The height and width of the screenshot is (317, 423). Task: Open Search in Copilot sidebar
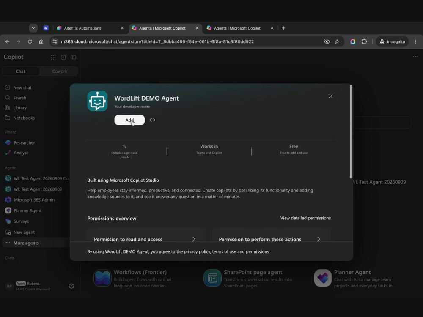pyautogui.click(x=19, y=98)
